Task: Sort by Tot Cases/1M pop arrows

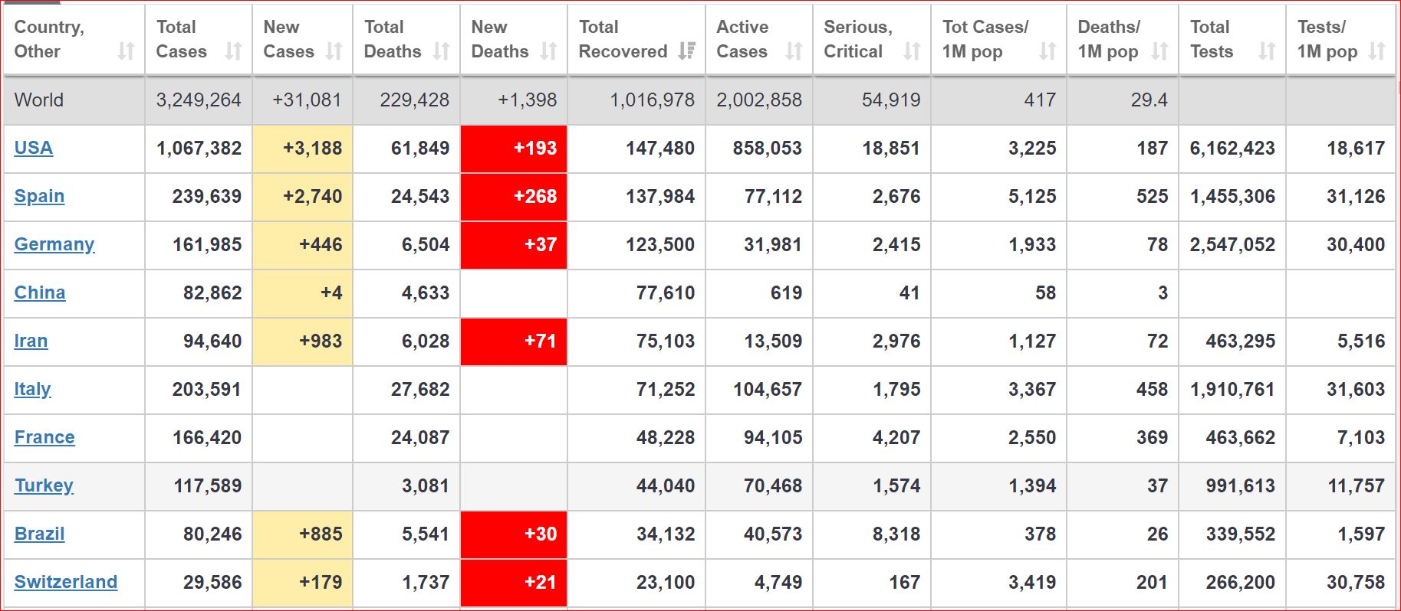Action: [1047, 51]
